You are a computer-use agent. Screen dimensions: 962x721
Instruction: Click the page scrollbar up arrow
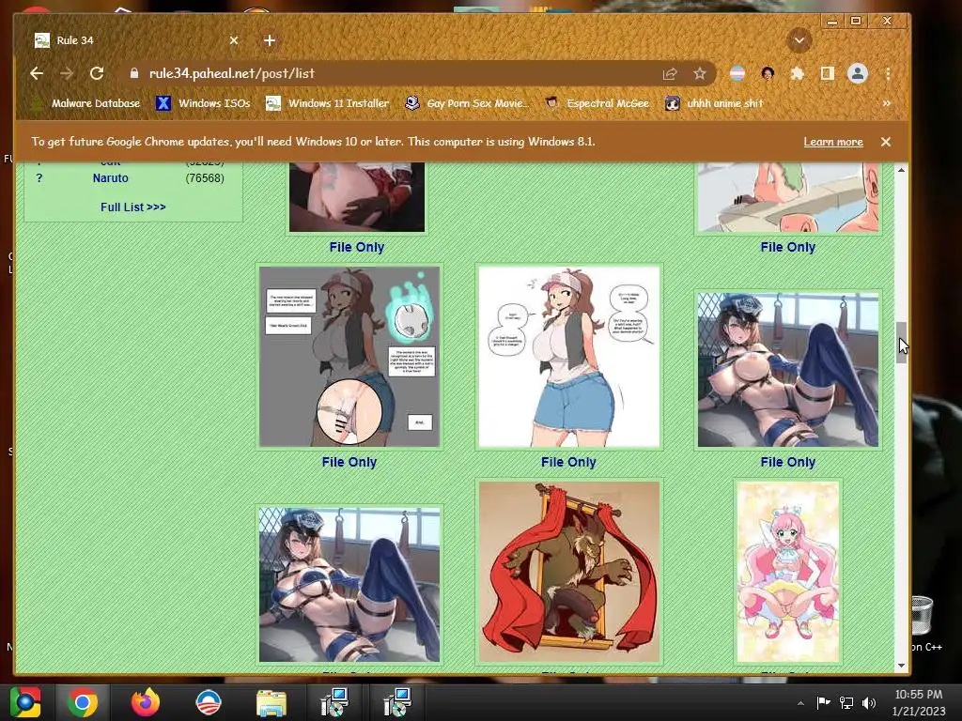(901, 170)
